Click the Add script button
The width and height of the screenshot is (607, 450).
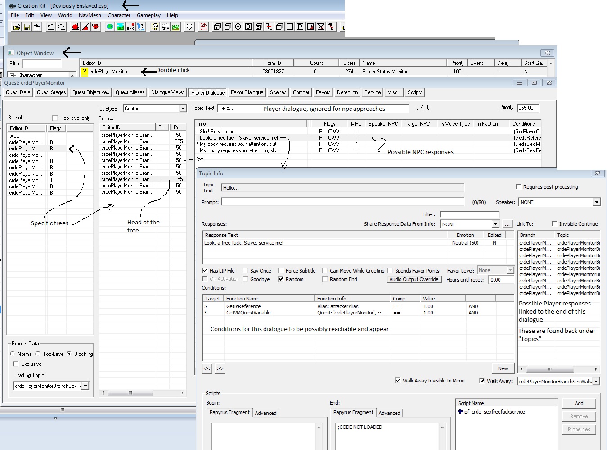click(x=579, y=403)
